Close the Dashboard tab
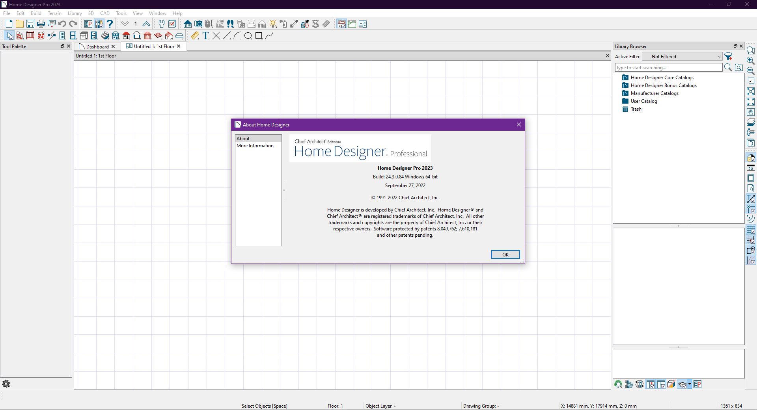This screenshot has width=757, height=410. (x=113, y=46)
